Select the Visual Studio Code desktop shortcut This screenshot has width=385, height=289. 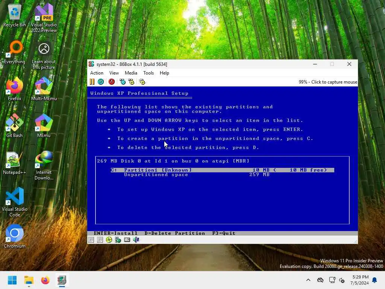click(15, 202)
